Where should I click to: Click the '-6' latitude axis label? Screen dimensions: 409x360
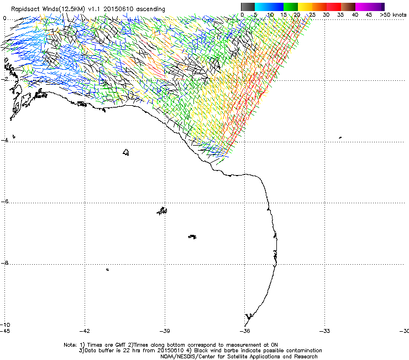(5, 202)
